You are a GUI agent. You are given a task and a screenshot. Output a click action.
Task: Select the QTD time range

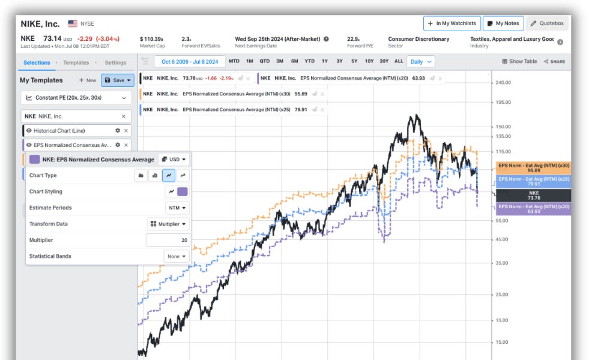(x=264, y=61)
